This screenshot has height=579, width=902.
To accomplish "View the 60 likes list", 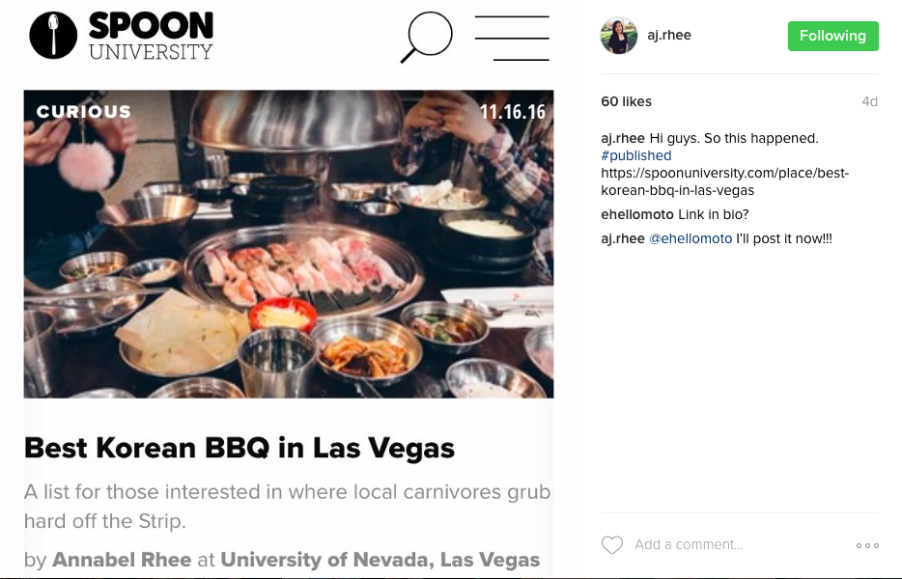I will point(626,101).
